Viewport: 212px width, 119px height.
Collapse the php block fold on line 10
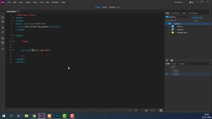click(x=14, y=41)
